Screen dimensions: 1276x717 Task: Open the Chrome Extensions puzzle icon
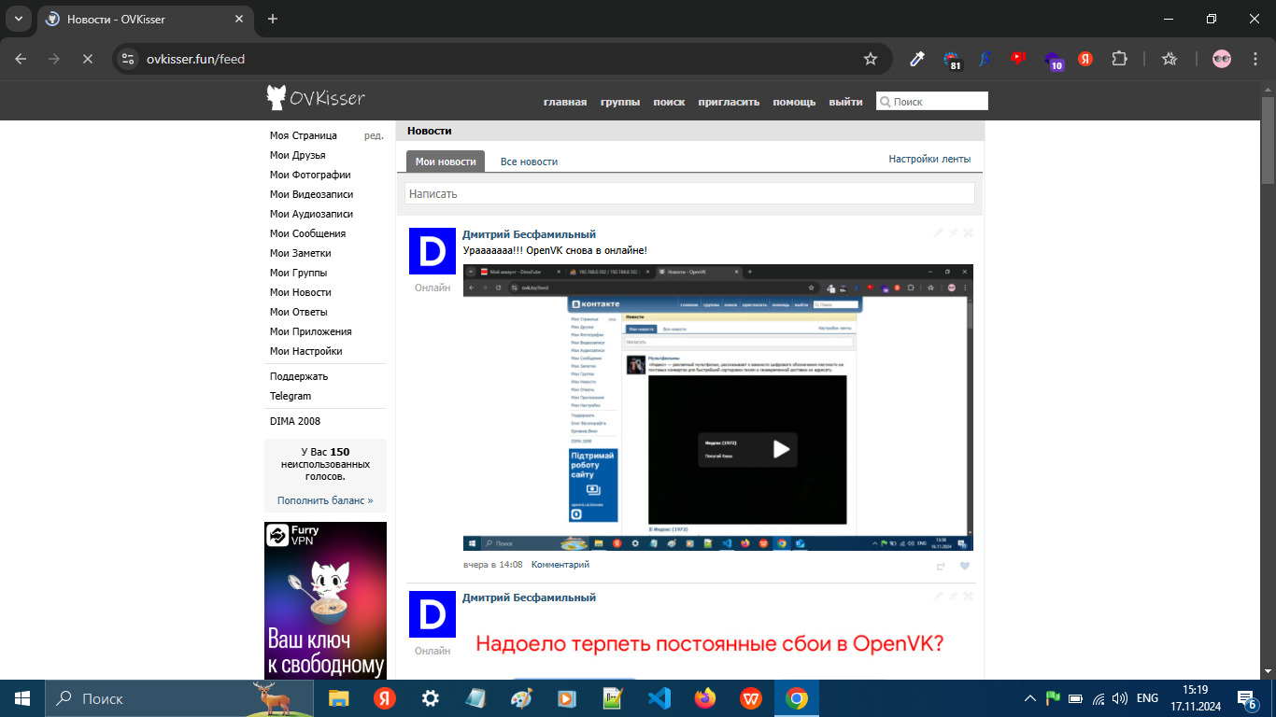coord(1119,59)
